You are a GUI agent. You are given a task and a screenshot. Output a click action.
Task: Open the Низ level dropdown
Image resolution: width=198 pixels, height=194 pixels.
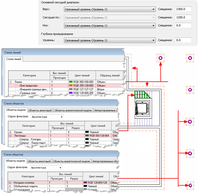click(x=109, y=26)
